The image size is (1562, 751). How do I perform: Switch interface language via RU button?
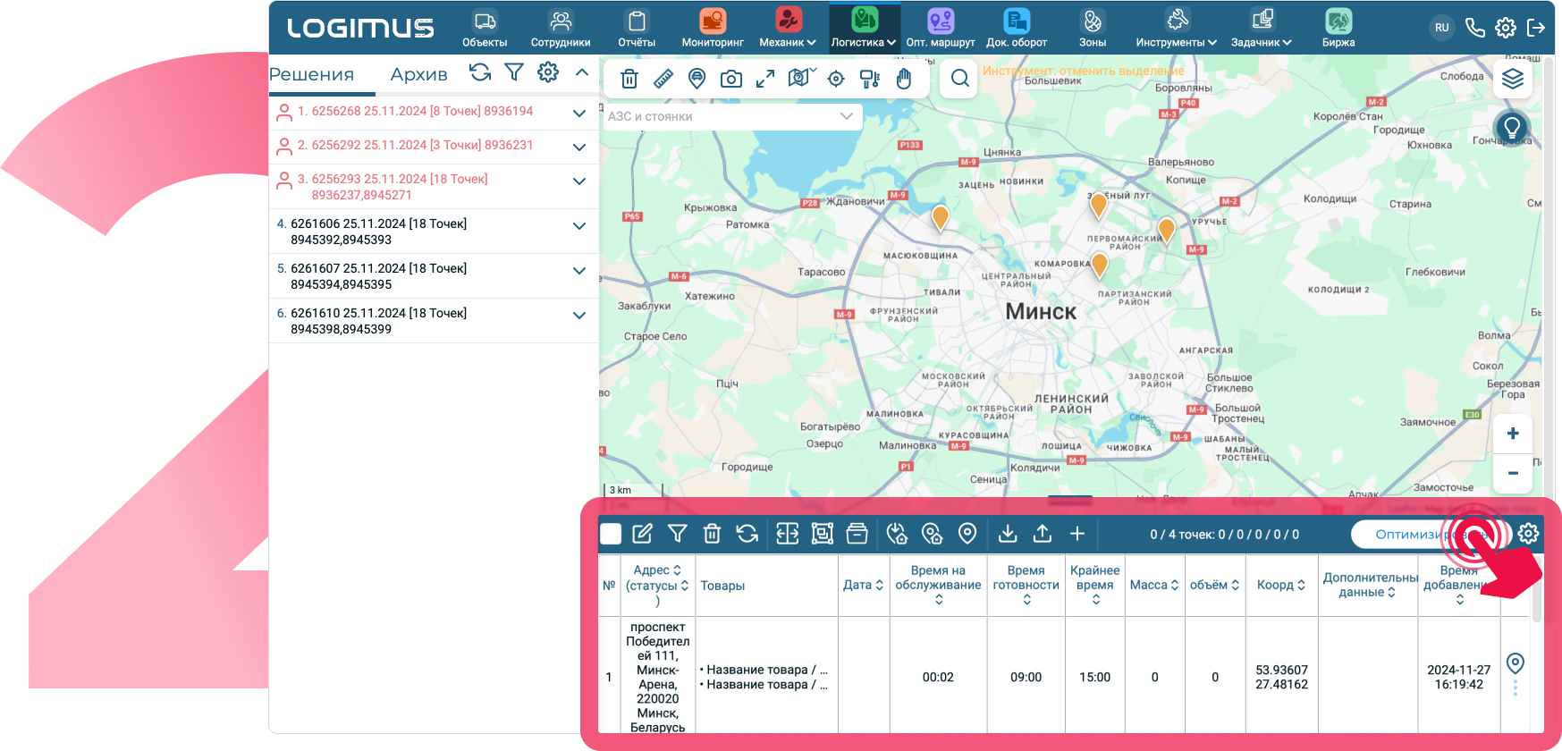[1442, 28]
